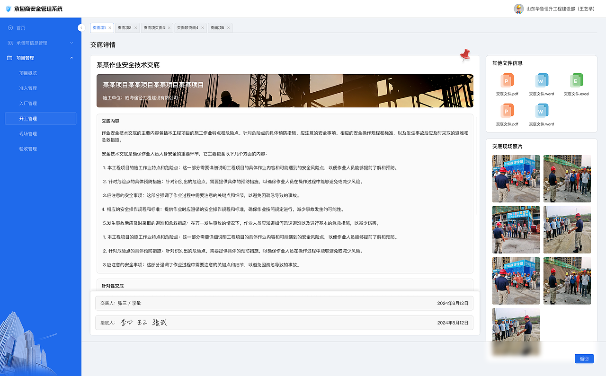Select 现场管理 in the sidebar
Viewport: 606px width, 376px height.
[x=29, y=133]
